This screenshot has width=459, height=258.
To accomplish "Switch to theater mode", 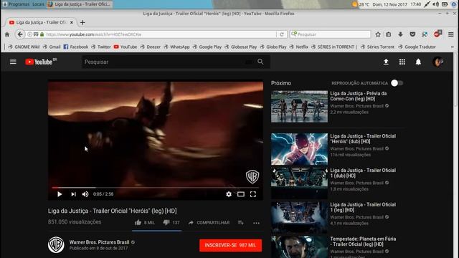I will click(x=241, y=194).
